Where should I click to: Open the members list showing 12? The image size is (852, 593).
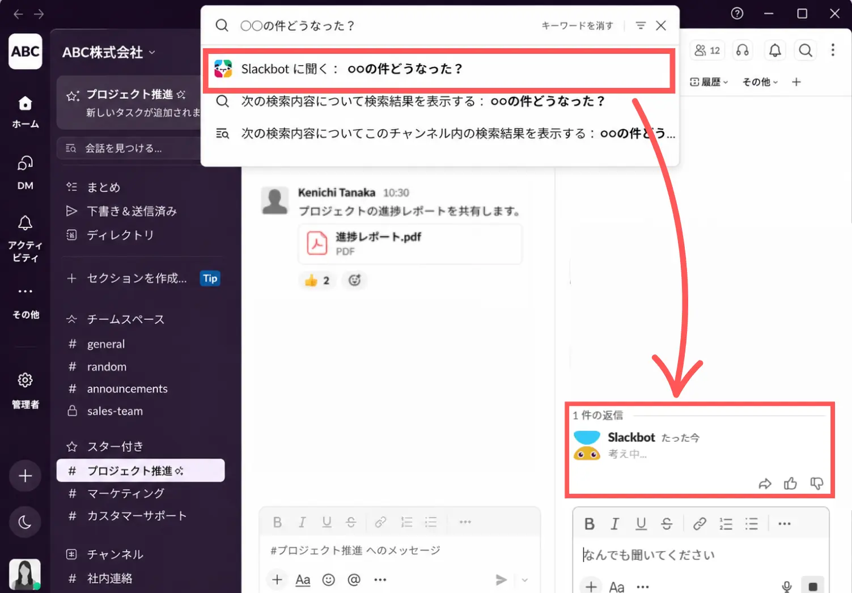click(707, 50)
